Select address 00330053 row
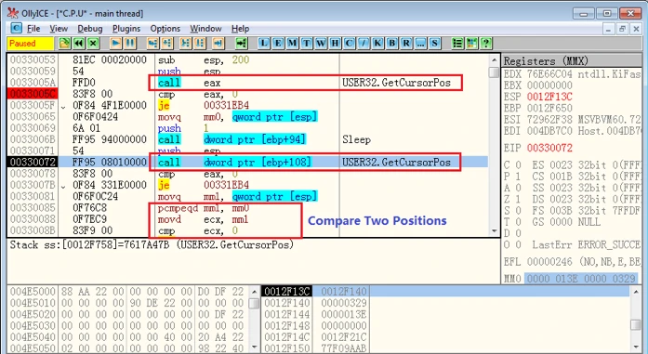 (248, 59)
